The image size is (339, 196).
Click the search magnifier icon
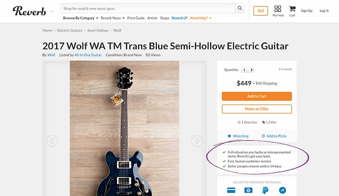coord(240,8)
